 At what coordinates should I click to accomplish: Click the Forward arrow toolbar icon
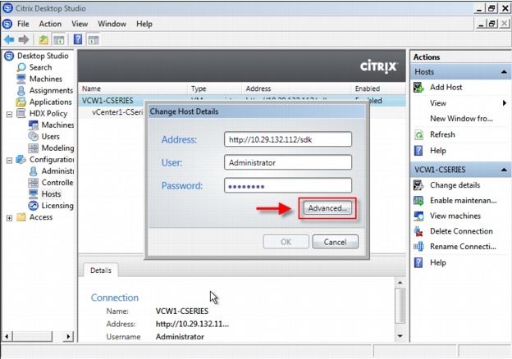pyautogui.click(x=24, y=40)
